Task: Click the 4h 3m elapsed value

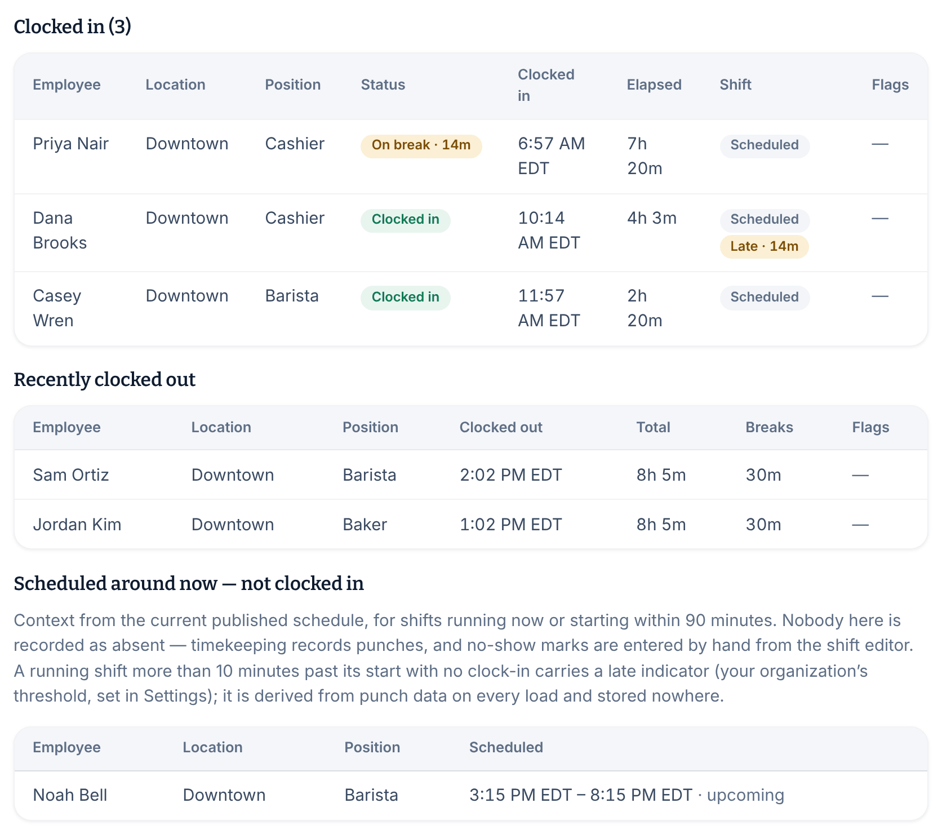Action: pyautogui.click(x=652, y=218)
